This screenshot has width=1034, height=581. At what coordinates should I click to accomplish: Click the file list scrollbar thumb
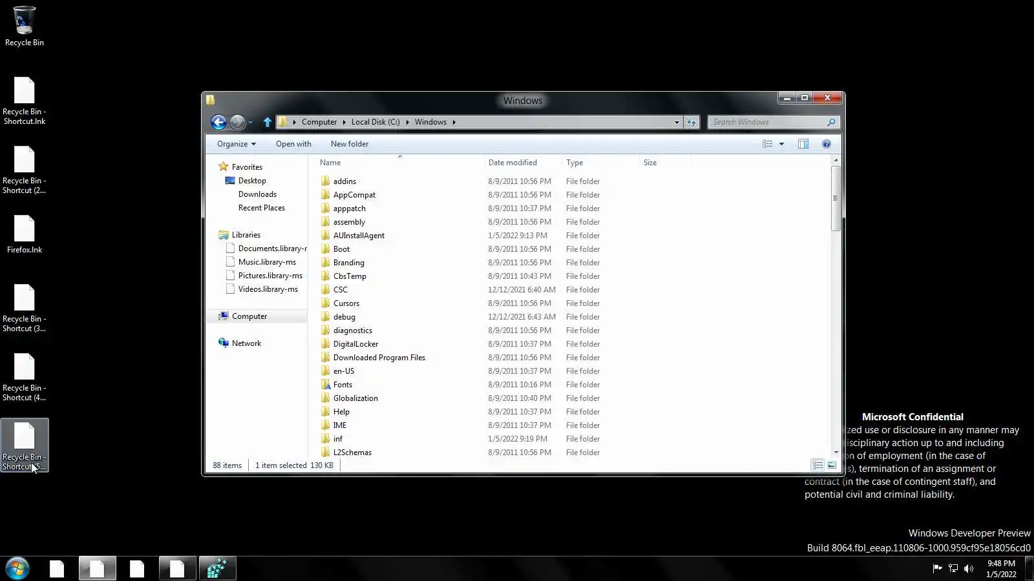[x=836, y=198]
